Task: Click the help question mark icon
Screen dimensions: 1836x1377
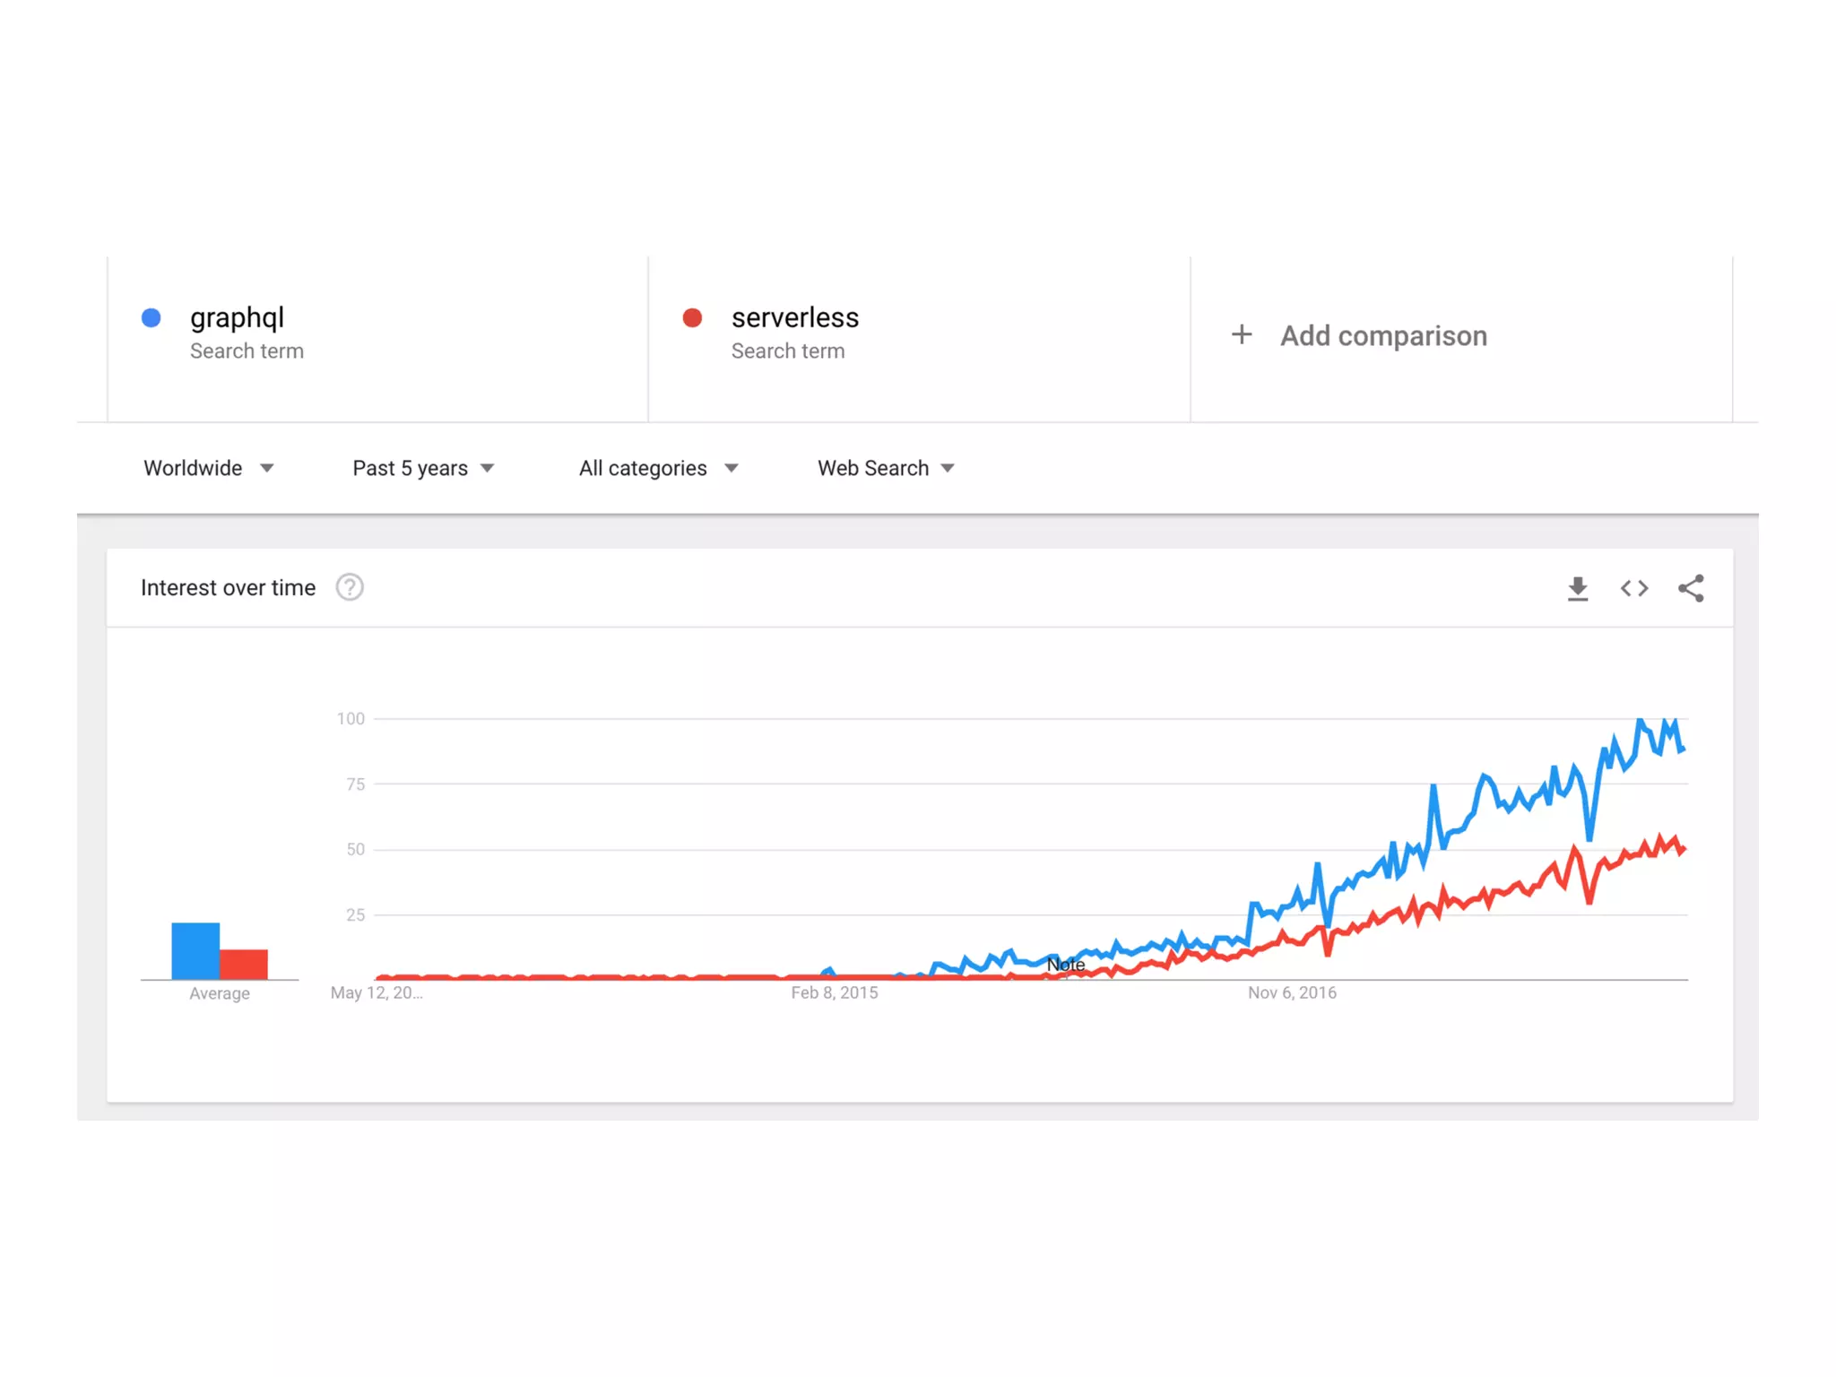Action: tap(350, 587)
